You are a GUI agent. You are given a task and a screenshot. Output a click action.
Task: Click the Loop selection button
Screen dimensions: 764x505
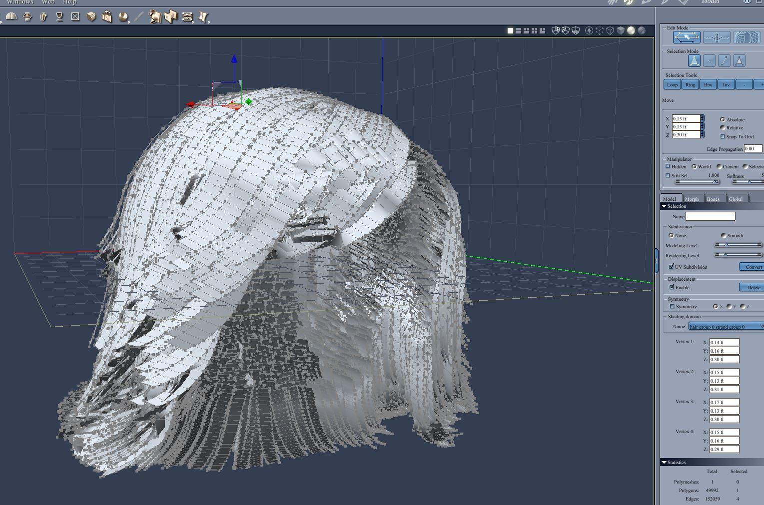coord(672,84)
